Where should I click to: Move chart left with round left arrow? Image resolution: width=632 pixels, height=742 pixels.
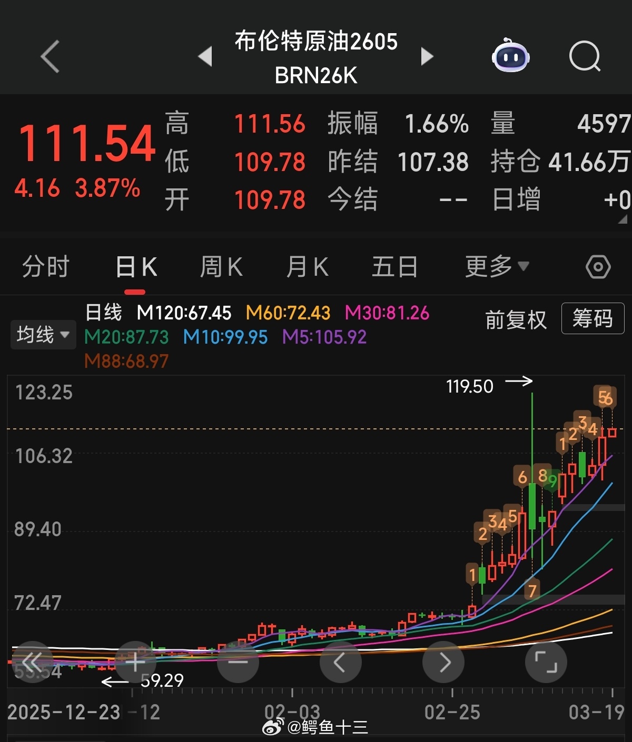coord(340,661)
